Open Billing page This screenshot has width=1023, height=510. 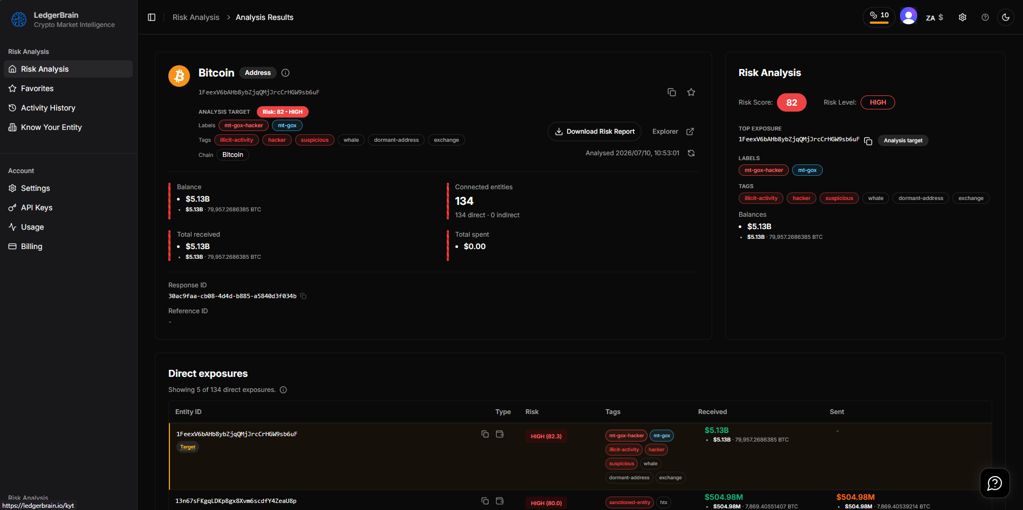(x=68, y=246)
